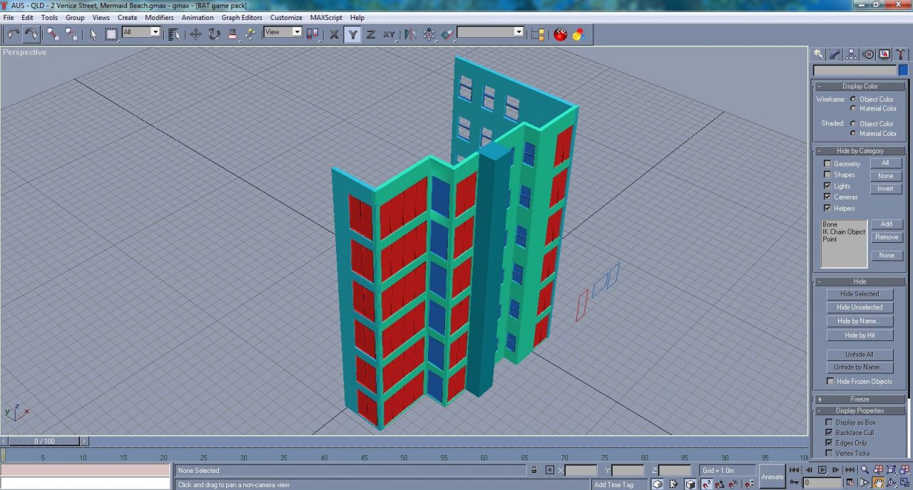Toggle the Percent Snap icon
Screen dimensions: 913x490
(x=734, y=484)
